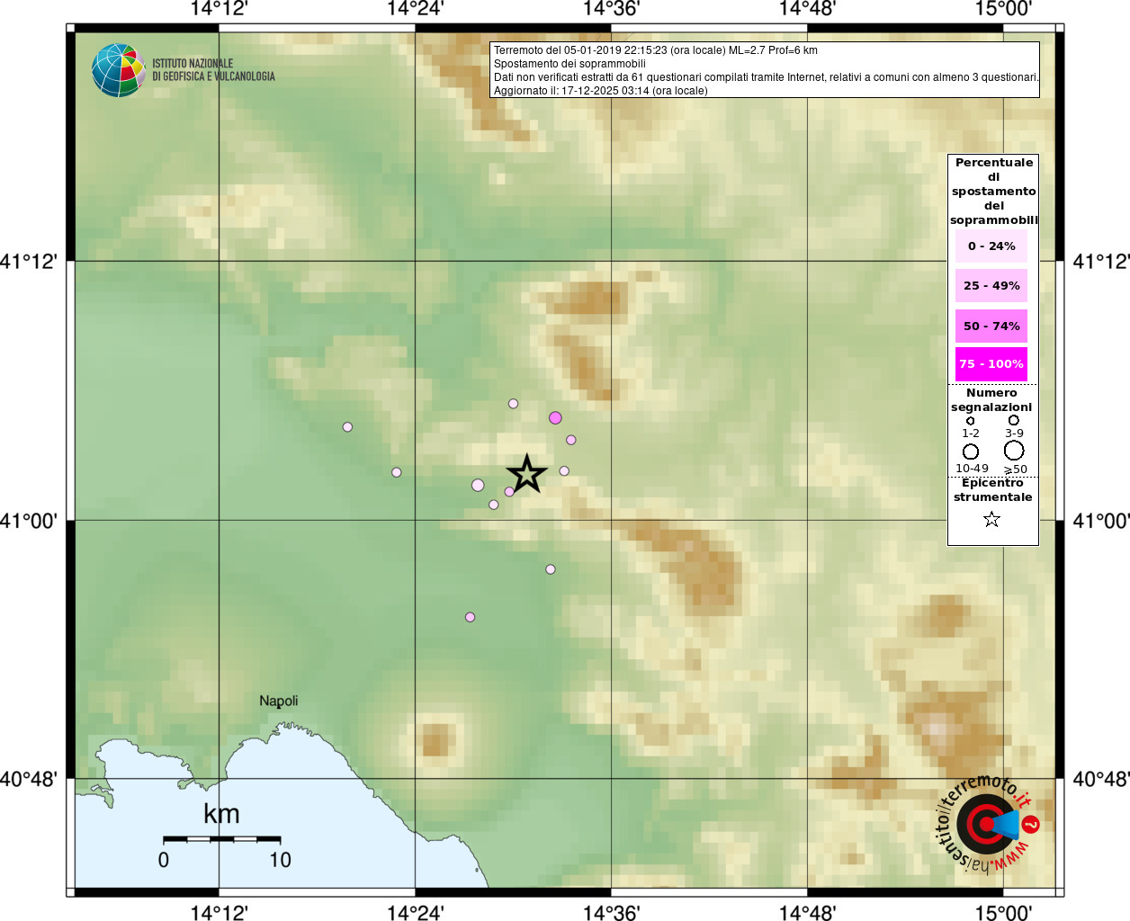
Task: Click the bright magenta report circle
Action: click(555, 417)
